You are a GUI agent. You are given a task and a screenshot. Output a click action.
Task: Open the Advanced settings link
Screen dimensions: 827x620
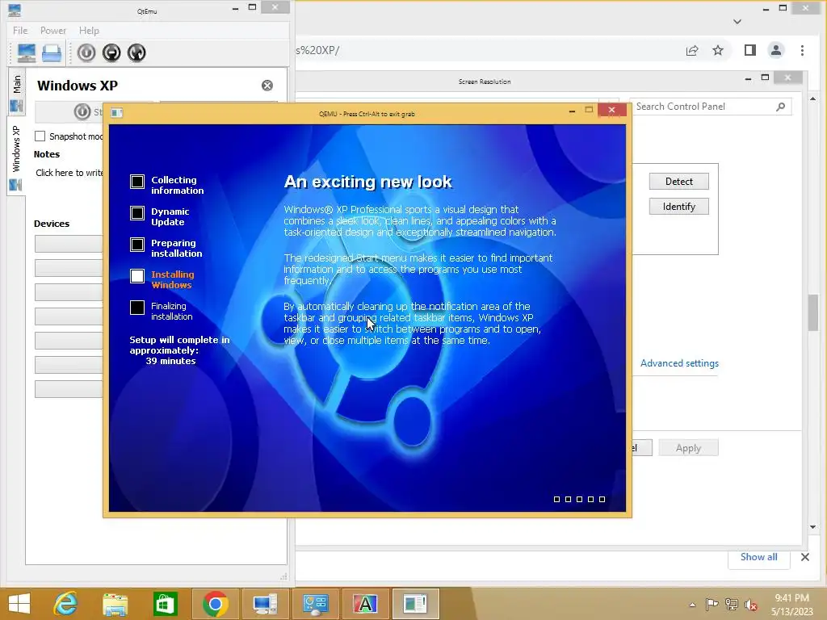[679, 363]
